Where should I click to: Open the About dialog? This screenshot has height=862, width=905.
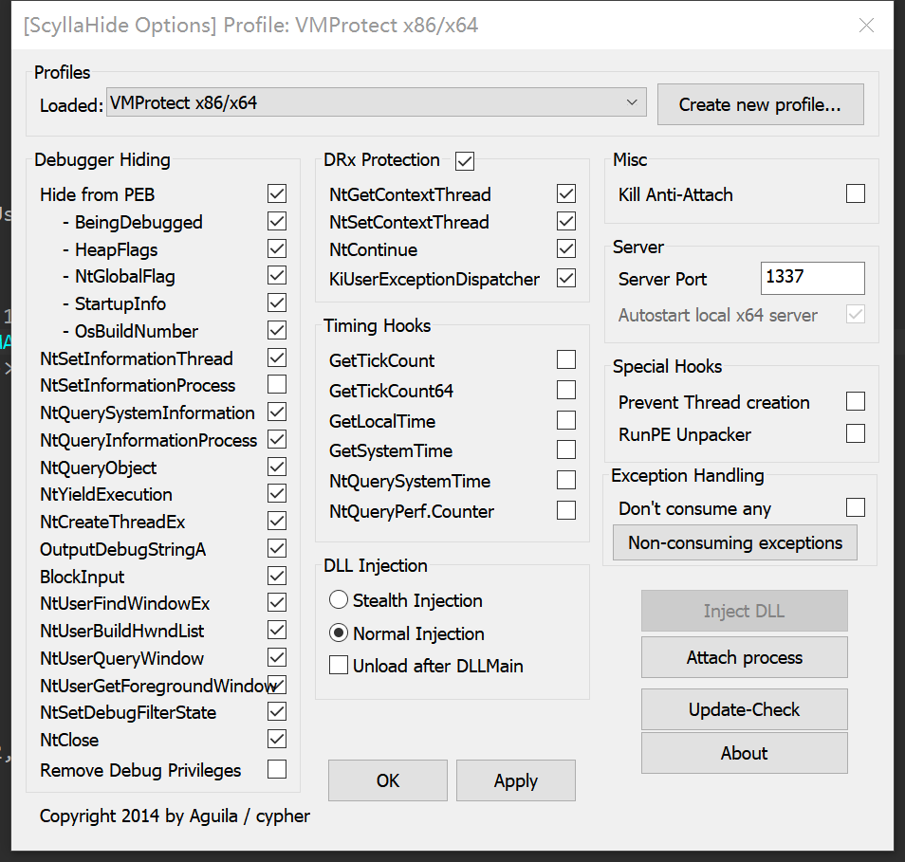tap(744, 753)
